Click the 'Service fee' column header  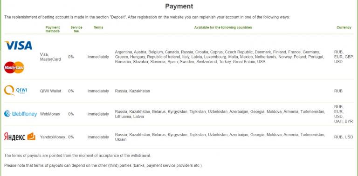(x=76, y=29)
